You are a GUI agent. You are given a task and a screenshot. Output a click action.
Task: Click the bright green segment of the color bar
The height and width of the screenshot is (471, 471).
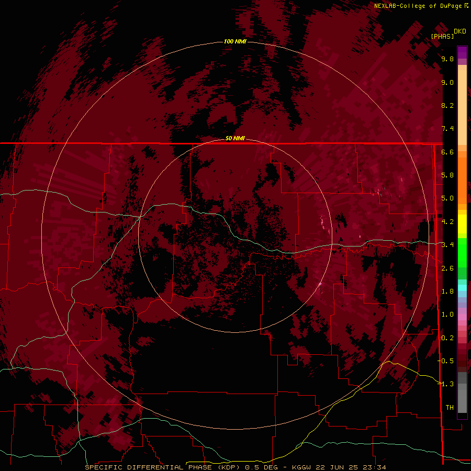[x=462, y=254]
